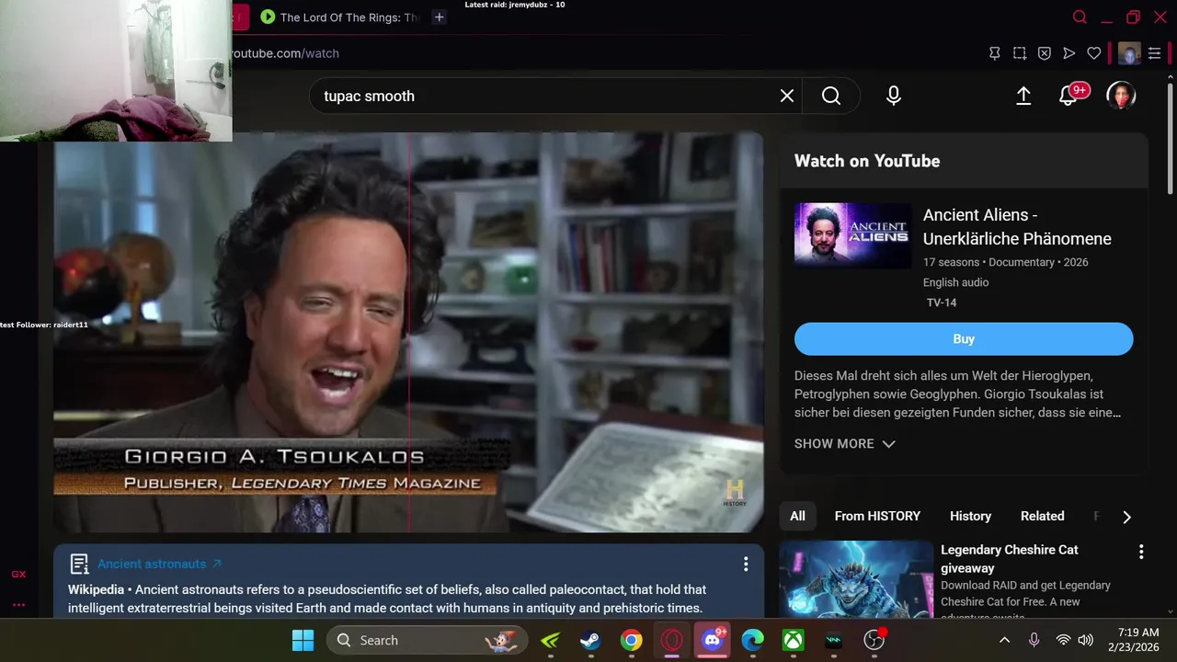Add page to bookmarks with heart icon

[x=1093, y=53]
